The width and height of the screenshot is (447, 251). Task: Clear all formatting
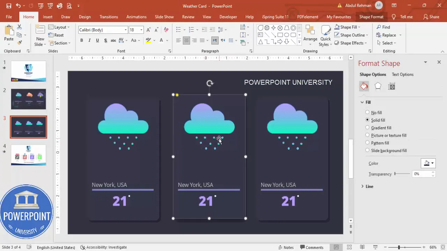166,30
